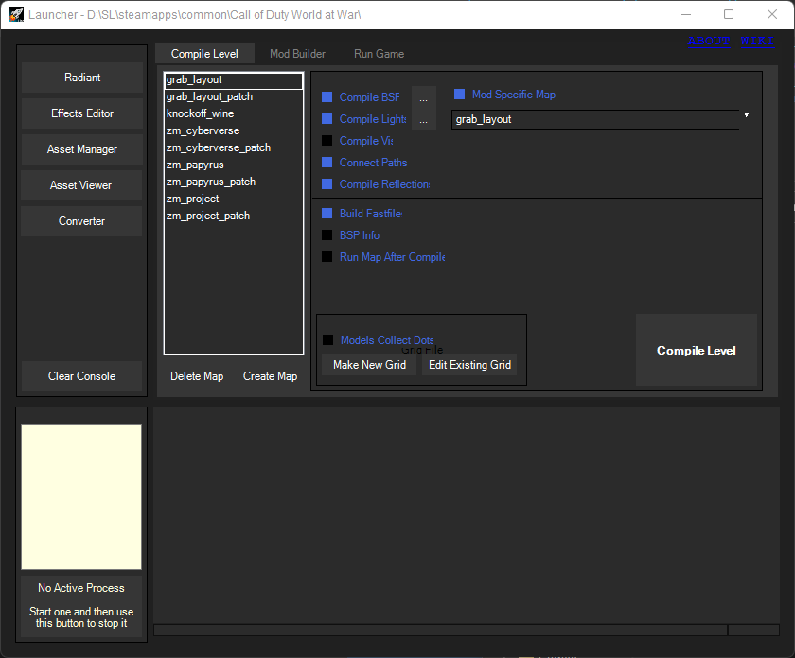The image size is (795, 658).
Task: Select grab_layout in the map list
Action: [x=234, y=80]
